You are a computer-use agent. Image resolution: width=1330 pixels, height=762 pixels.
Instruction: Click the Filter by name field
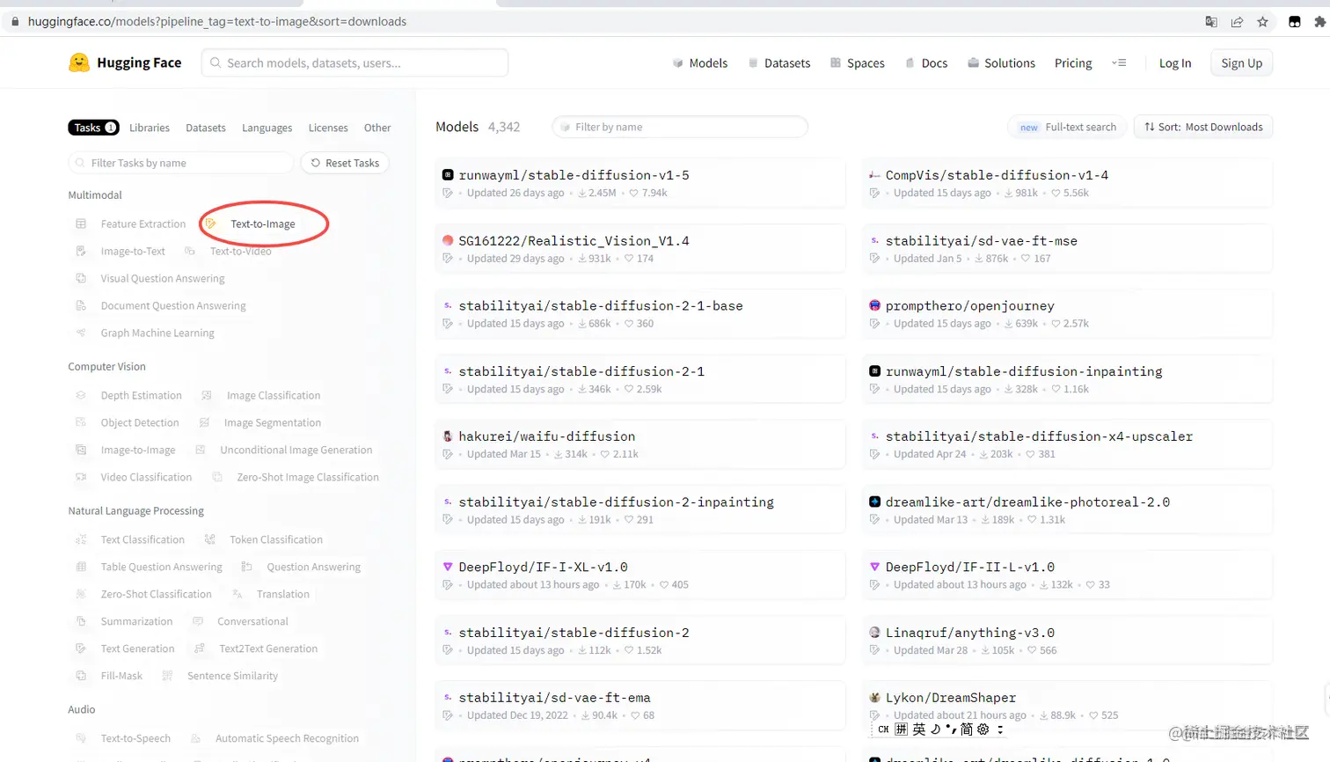pyautogui.click(x=680, y=127)
